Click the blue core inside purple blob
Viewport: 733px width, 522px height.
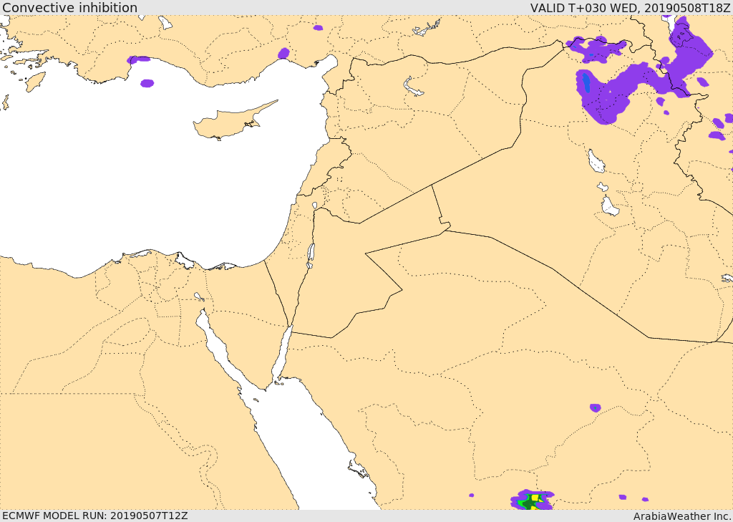click(x=586, y=84)
